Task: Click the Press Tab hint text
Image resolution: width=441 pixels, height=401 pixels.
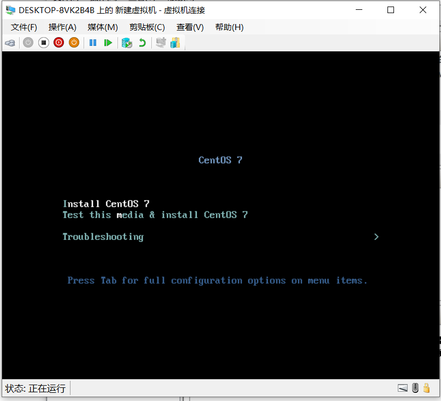Action: tap(217, 280)
